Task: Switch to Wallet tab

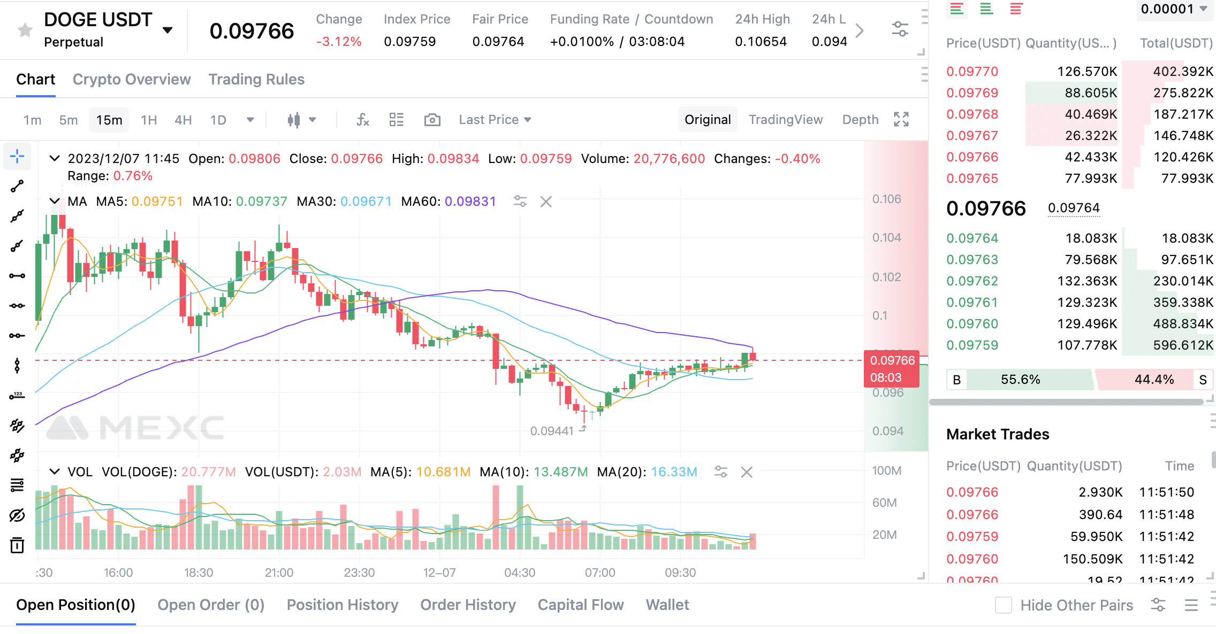Action: pos(667,605)
